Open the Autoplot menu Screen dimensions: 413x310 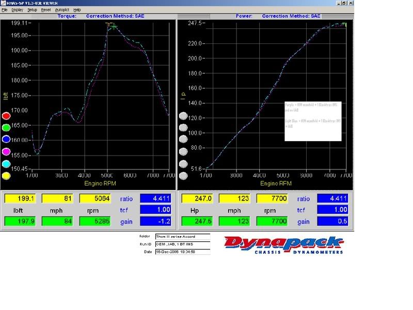click(x=62, y=10)
